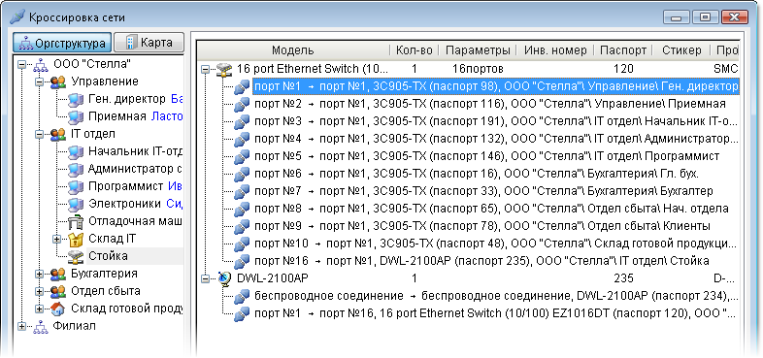Image resolution: width=763 pixels, height=358 pixels.
Task: Select row порт №7 to Бухгалтер
Action: pos(483,192)
